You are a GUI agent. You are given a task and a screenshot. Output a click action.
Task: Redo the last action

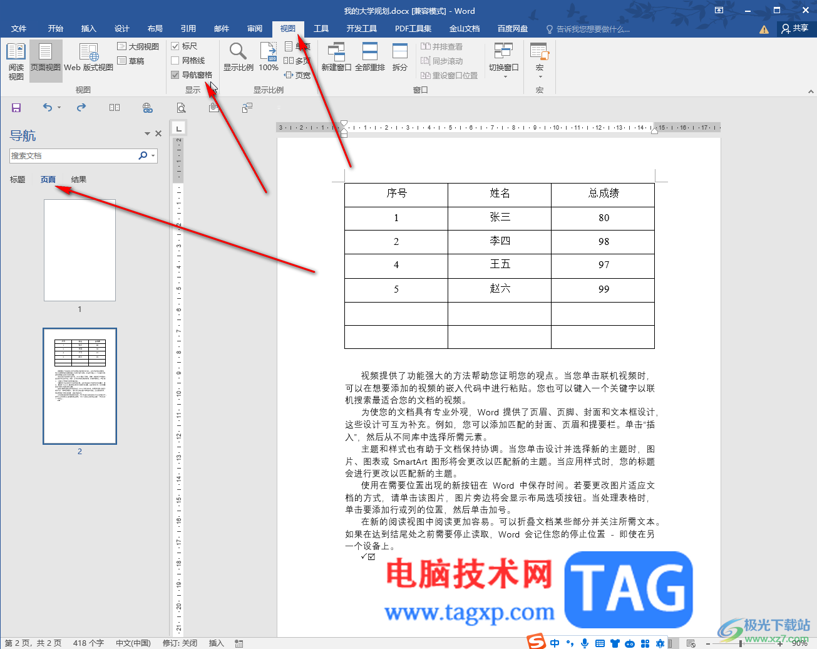tap(81, 108)
